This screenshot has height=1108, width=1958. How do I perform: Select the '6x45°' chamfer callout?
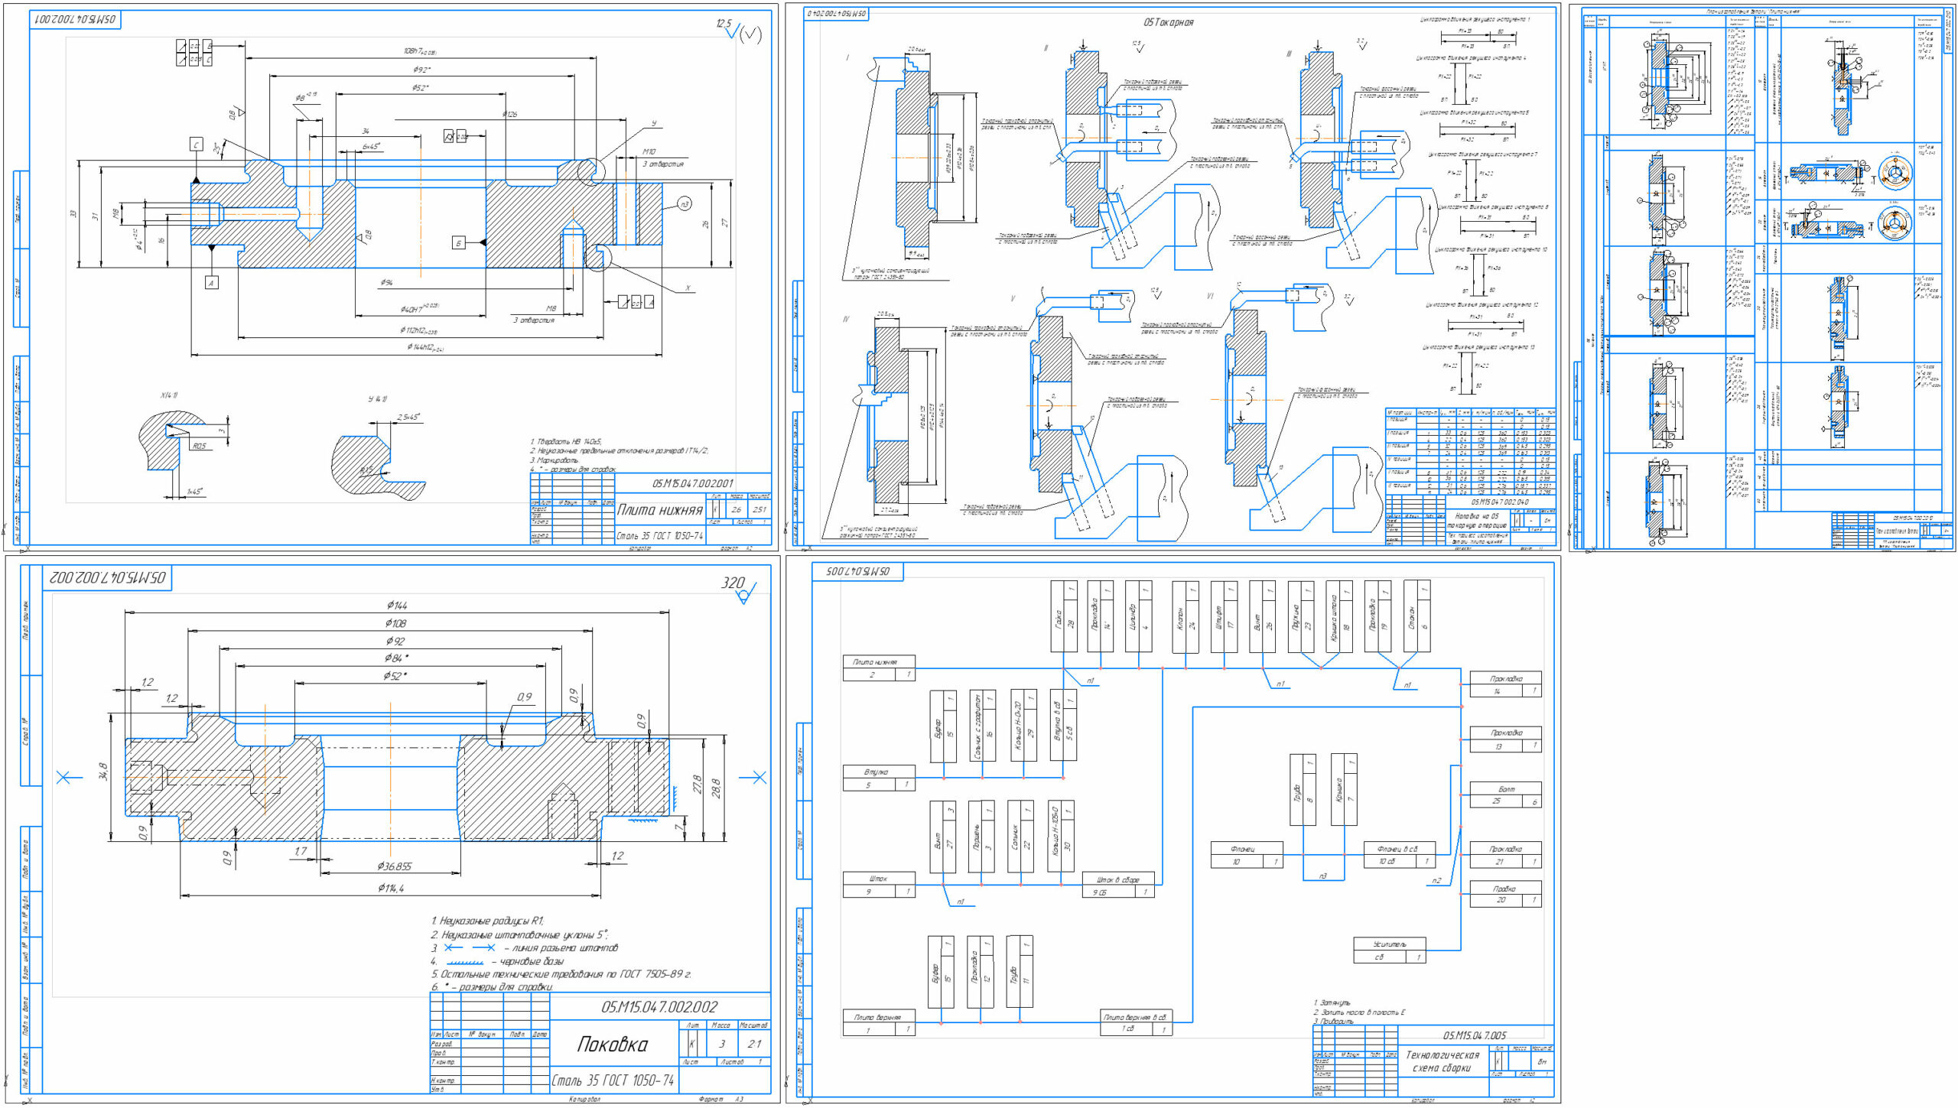pyautogui.click(x=372, y=147)
